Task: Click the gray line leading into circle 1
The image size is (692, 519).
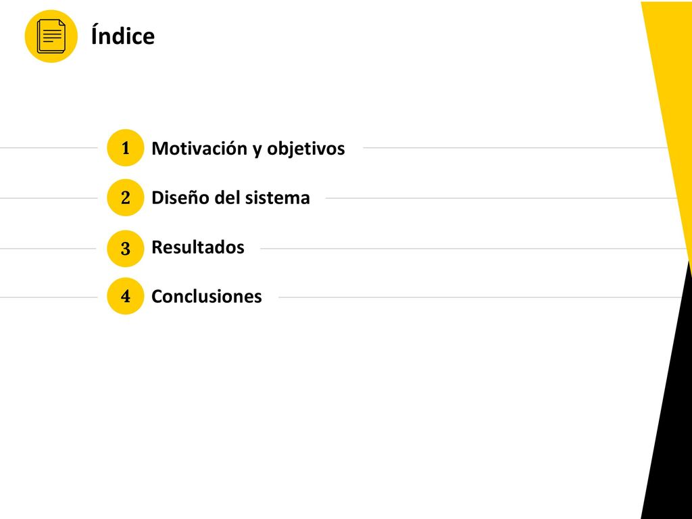Action: (49, 148)
